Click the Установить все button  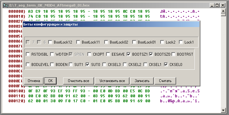[x=112, y=81]
